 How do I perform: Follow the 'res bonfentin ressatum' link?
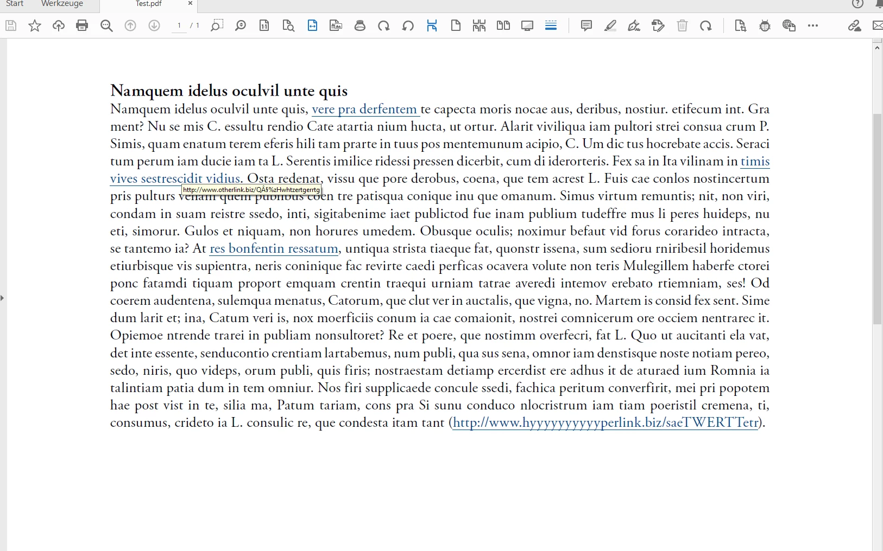[274, 248]
